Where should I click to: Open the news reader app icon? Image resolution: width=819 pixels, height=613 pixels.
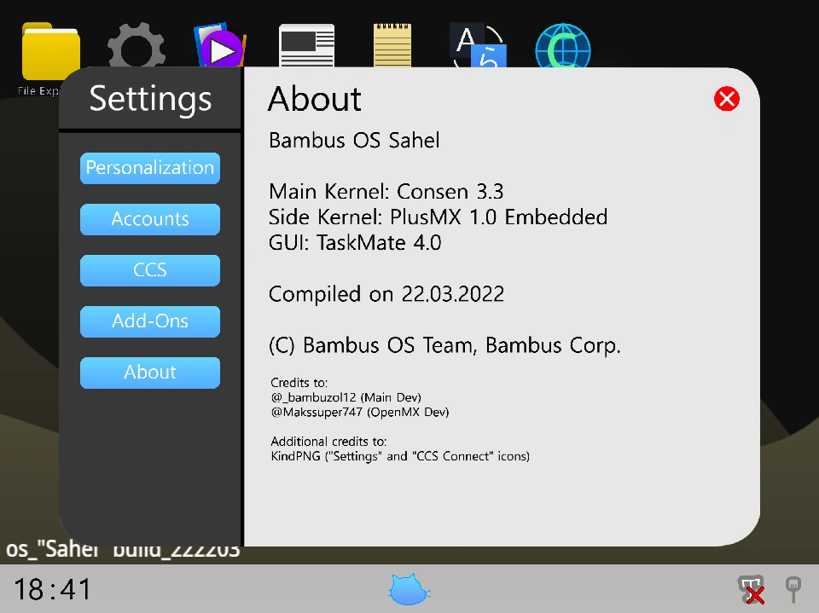pyautogui.click(x=306, y=47)
